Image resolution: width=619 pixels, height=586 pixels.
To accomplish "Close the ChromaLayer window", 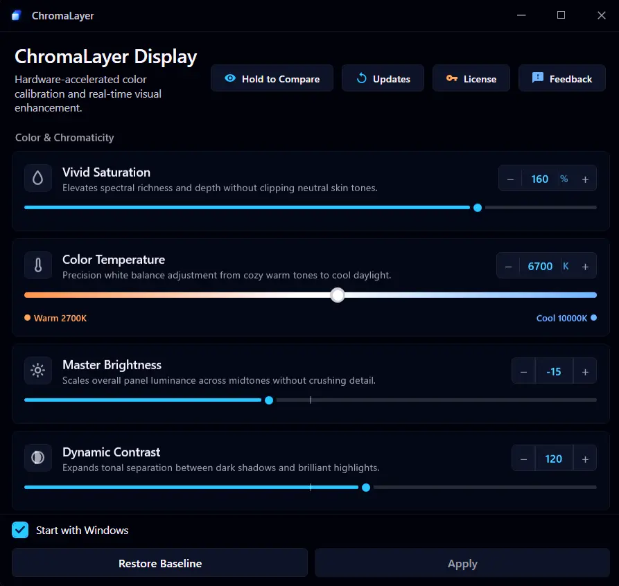I will (601, 15).
